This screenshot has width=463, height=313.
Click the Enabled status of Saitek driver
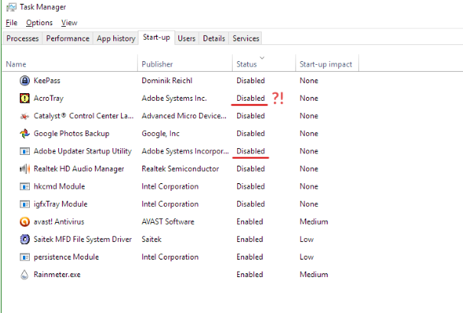249,240
